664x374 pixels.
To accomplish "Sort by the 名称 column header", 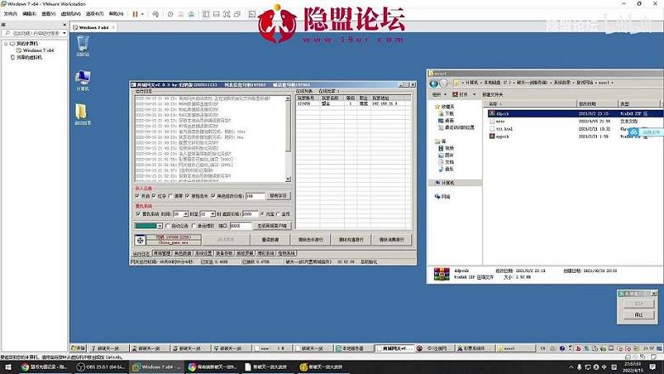I will click(x=531, y=104).
